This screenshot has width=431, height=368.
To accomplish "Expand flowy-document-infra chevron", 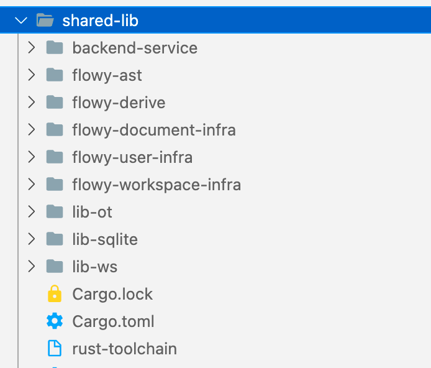I will (x=32, y=129).
